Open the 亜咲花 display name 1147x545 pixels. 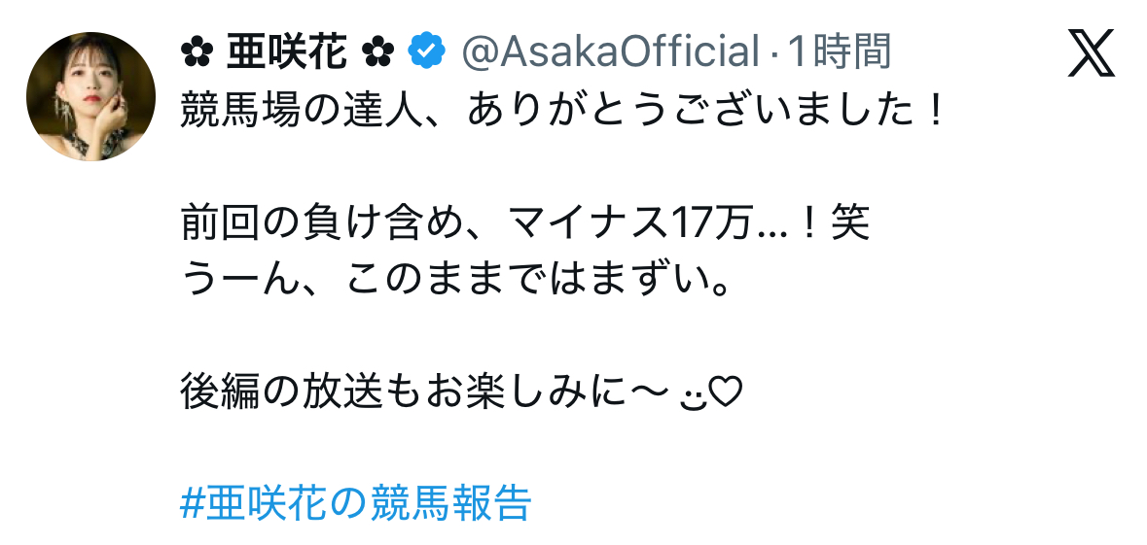click(287, 52)
